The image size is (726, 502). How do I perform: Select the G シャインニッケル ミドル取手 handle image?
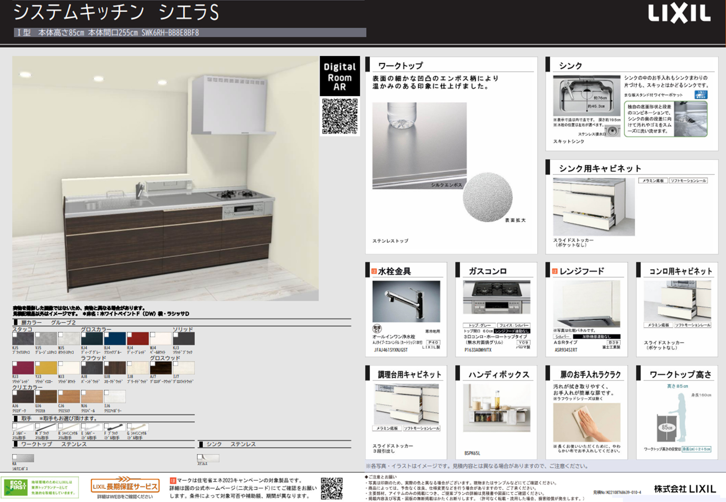tap(138, 427)
